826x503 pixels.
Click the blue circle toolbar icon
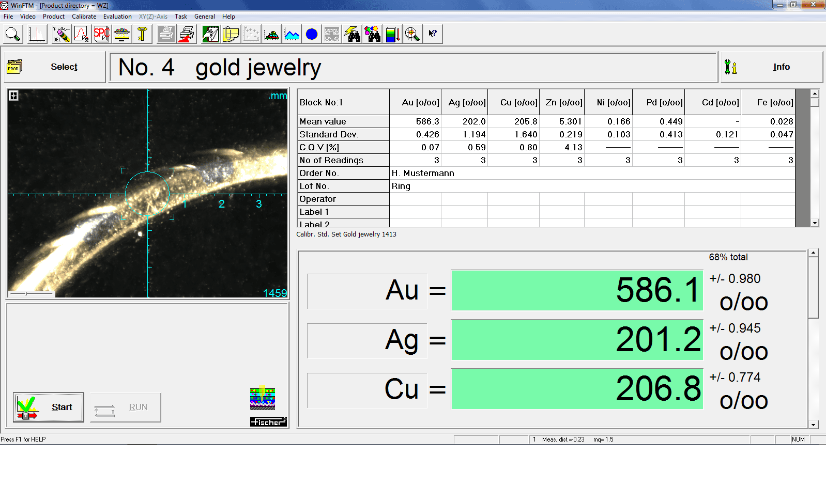click(312, 35)
